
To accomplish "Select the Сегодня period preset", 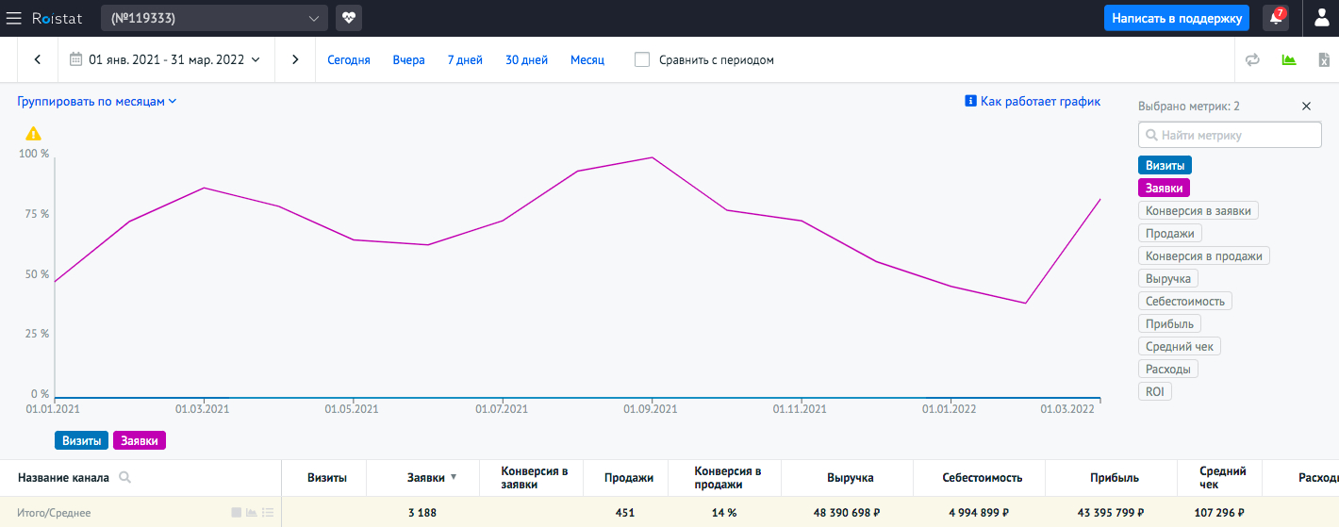I will [x=349, y=59].
